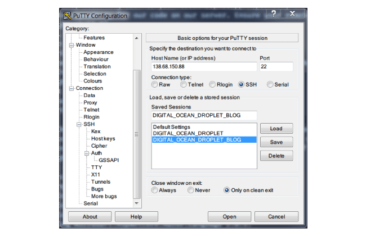The height and width of the screenshot is (236, 366).
Task: Open the Cipher settings
Action: point(99,146)
